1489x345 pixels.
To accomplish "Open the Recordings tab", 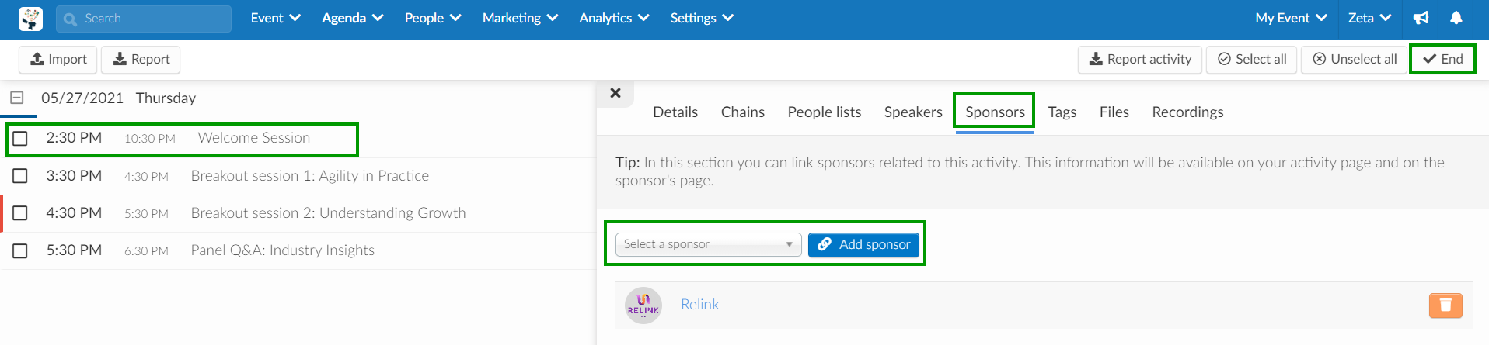I will [x=1187, y=112].
